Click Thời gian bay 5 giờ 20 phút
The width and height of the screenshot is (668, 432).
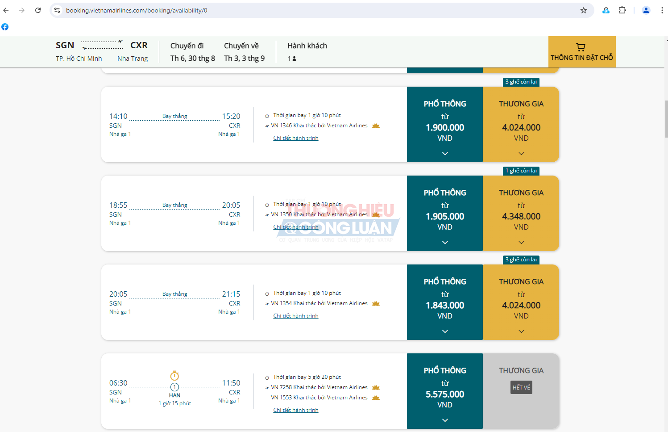307,377
